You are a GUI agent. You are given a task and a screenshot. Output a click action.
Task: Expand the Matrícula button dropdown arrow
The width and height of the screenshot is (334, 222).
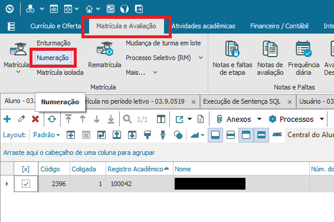coord(18,72)
